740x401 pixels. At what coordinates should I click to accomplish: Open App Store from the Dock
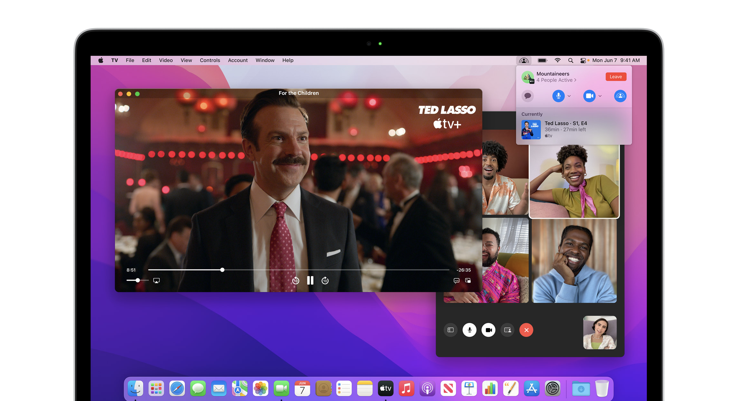(532, 388)
